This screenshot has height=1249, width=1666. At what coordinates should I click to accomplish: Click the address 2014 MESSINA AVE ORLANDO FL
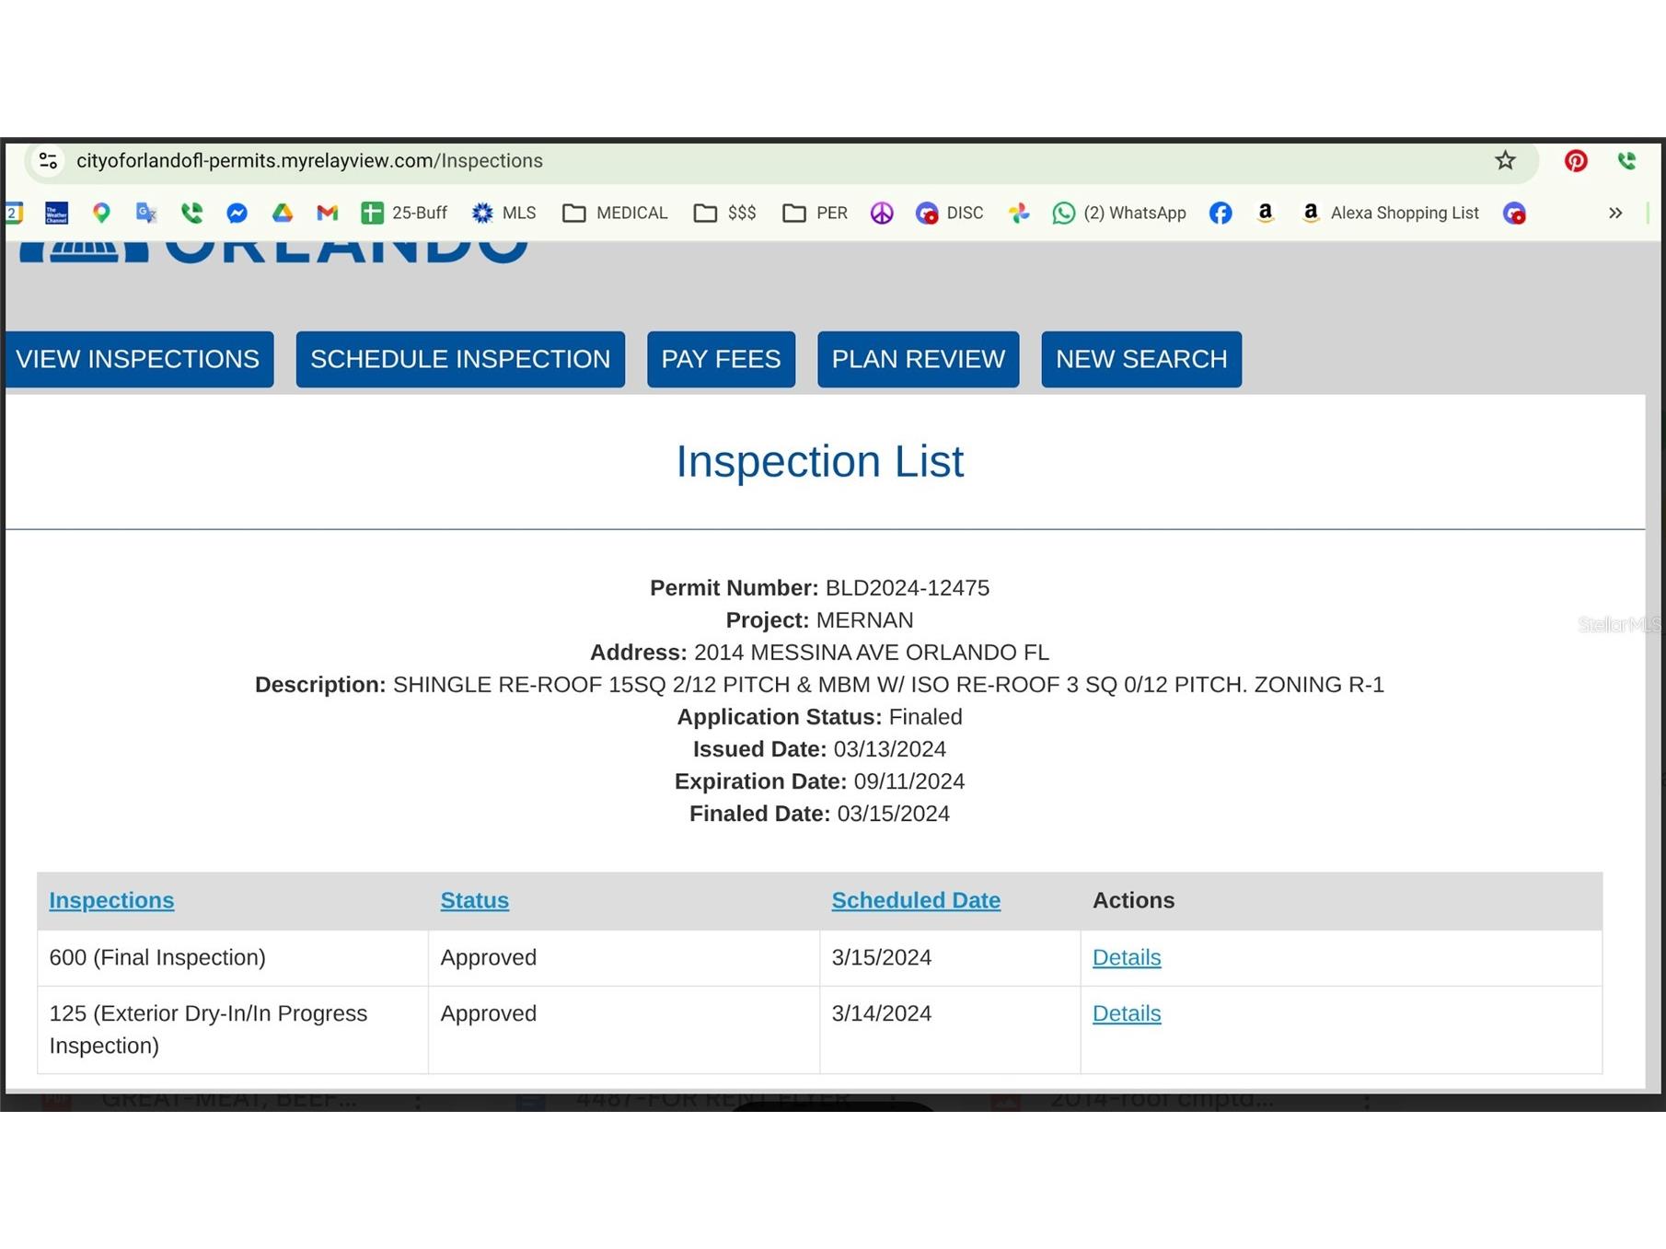pyautogui.click(x=872, y=653)
